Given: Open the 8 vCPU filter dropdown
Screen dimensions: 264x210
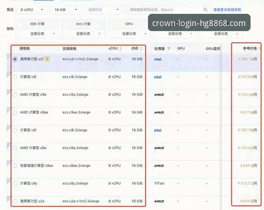Looking at the screenshot, I should pos(32,10).
